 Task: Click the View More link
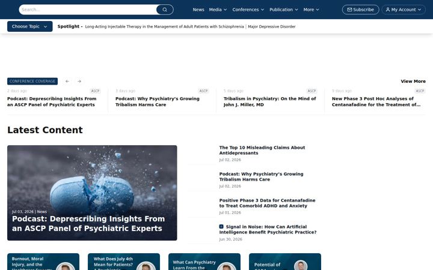click(413, 81)
